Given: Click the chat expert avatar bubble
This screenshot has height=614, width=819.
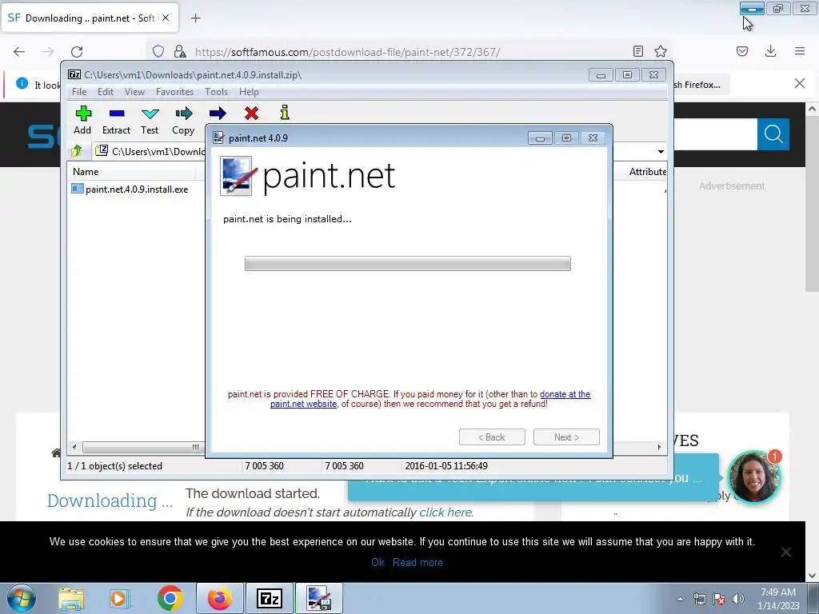Looking at the screenshot, I should click(753, 476).
